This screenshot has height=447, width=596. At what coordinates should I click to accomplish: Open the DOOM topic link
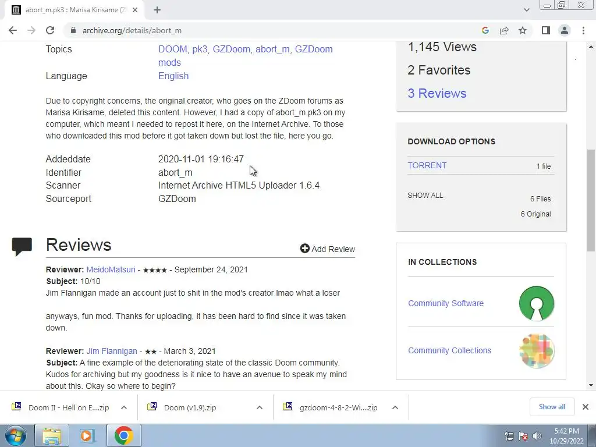click(172, 49)
